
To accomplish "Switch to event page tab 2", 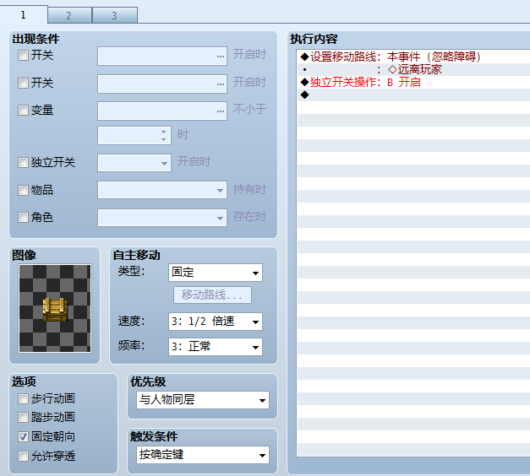I will [x=69, y=15].
